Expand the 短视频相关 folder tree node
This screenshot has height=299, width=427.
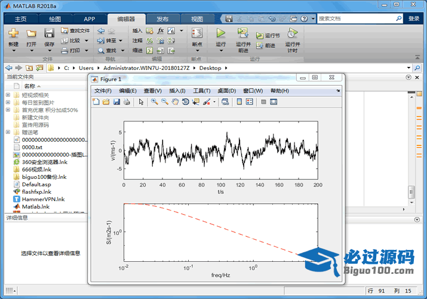point(8,94)
